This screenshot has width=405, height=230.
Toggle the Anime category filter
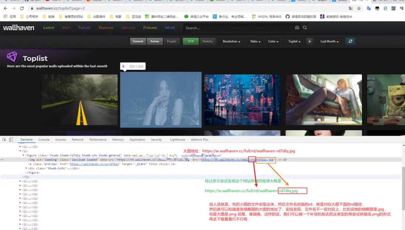pyautogui.click(x=155, y=41)
